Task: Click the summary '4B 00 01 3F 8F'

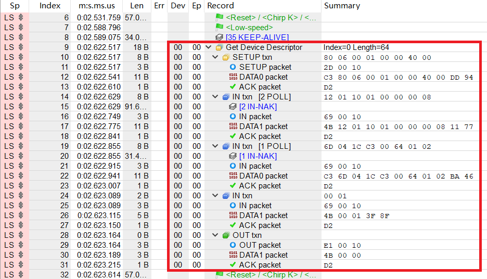Action: pyautogui.click(x=356, y=215)
